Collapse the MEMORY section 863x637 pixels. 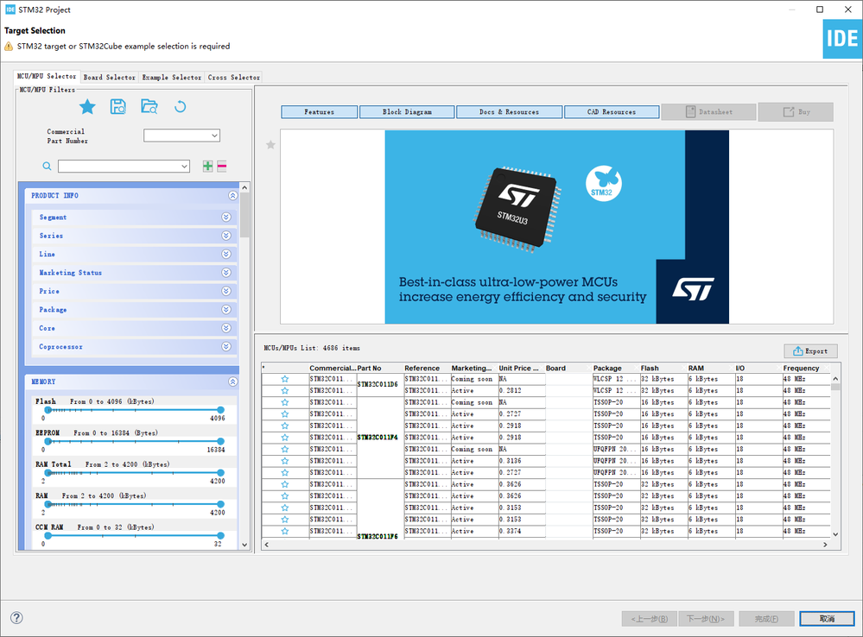click(233, 382)
